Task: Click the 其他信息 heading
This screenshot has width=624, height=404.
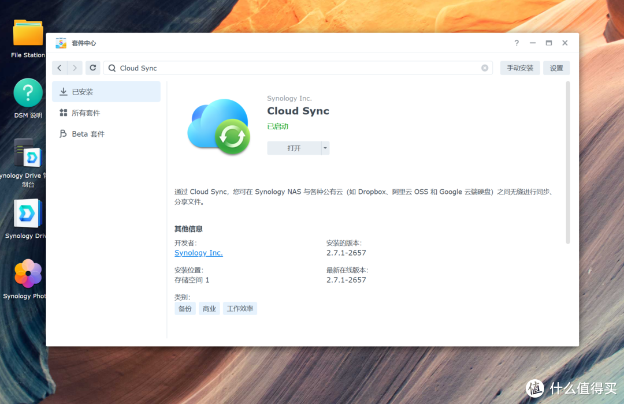Action: coord(188,229)
